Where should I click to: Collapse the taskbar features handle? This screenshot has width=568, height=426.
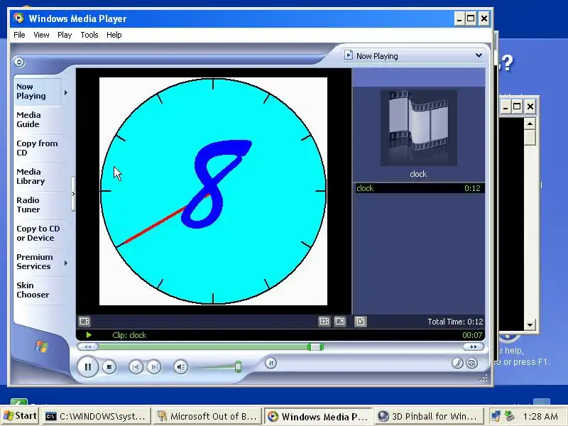coord(73,194)
